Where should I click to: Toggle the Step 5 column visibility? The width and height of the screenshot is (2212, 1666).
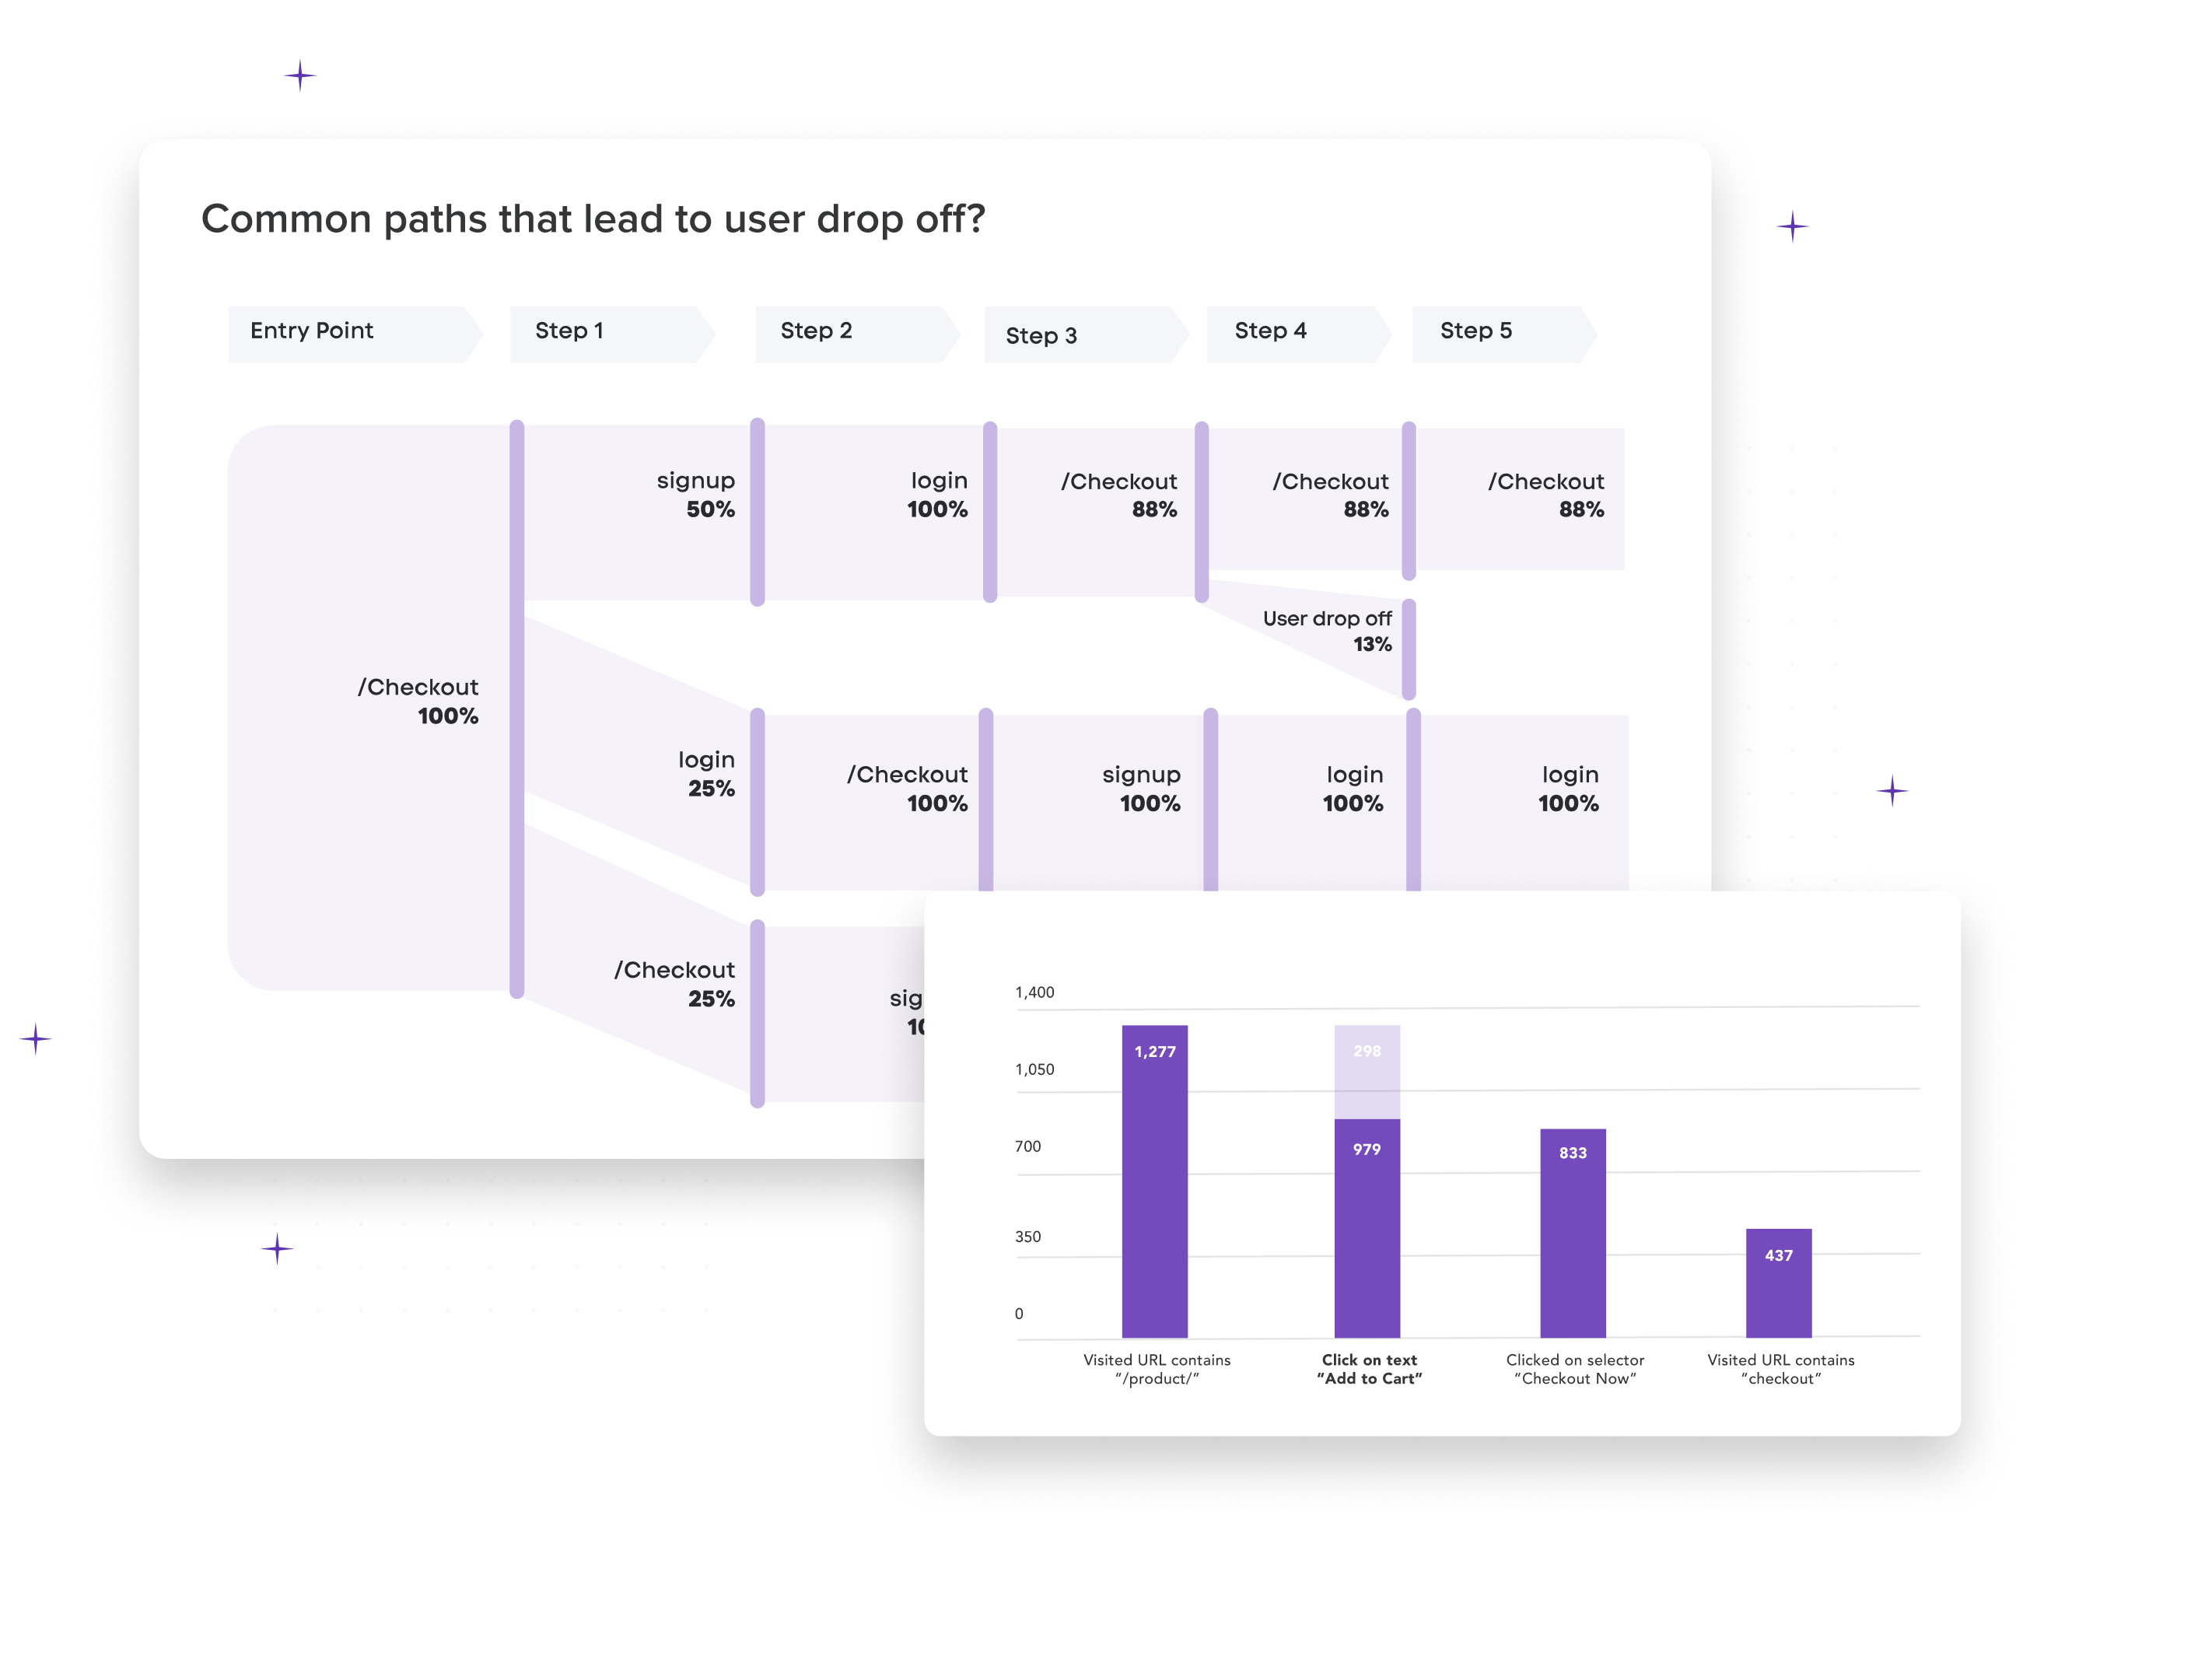point(1479,333)
